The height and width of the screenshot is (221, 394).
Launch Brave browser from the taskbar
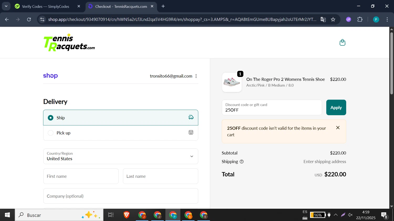(127, 215)
